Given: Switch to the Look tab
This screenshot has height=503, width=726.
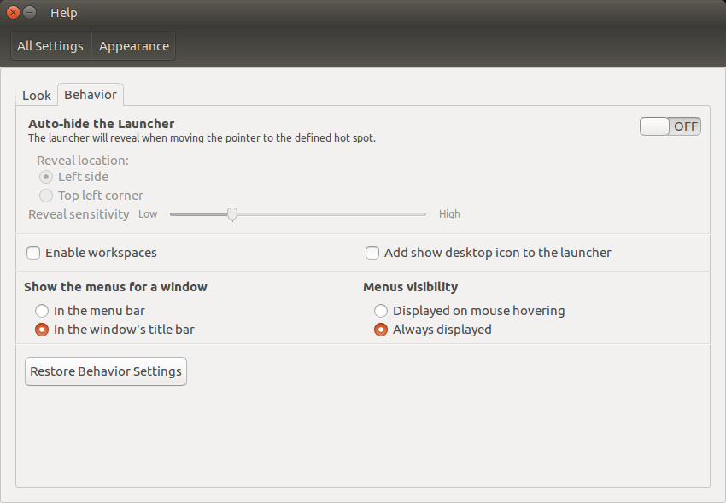Looking at the screenshot, I should [x=37, y=96].
